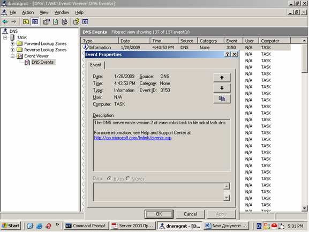The height and width of the screenshot is (232, 309).
Task: Sort events by Type column header
Action: [100, 41]
